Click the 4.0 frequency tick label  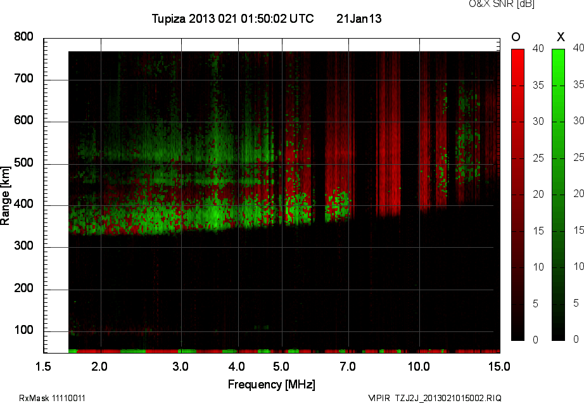237,366
